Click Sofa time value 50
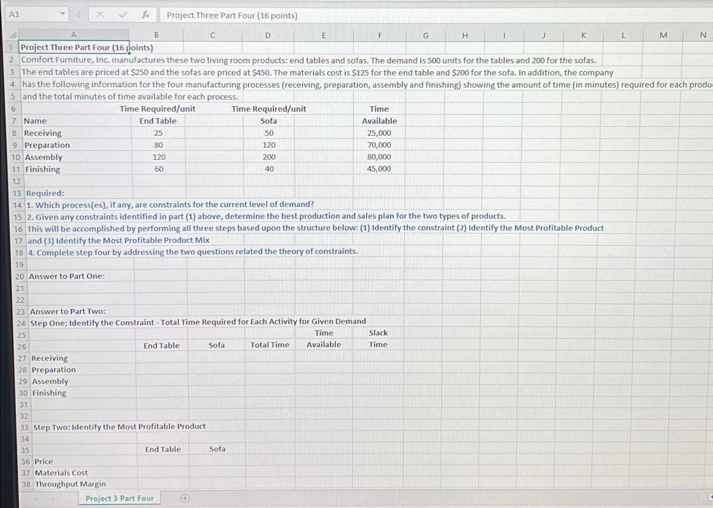The height and width of the screenshot is (508, 713). [x=269, y=133]
